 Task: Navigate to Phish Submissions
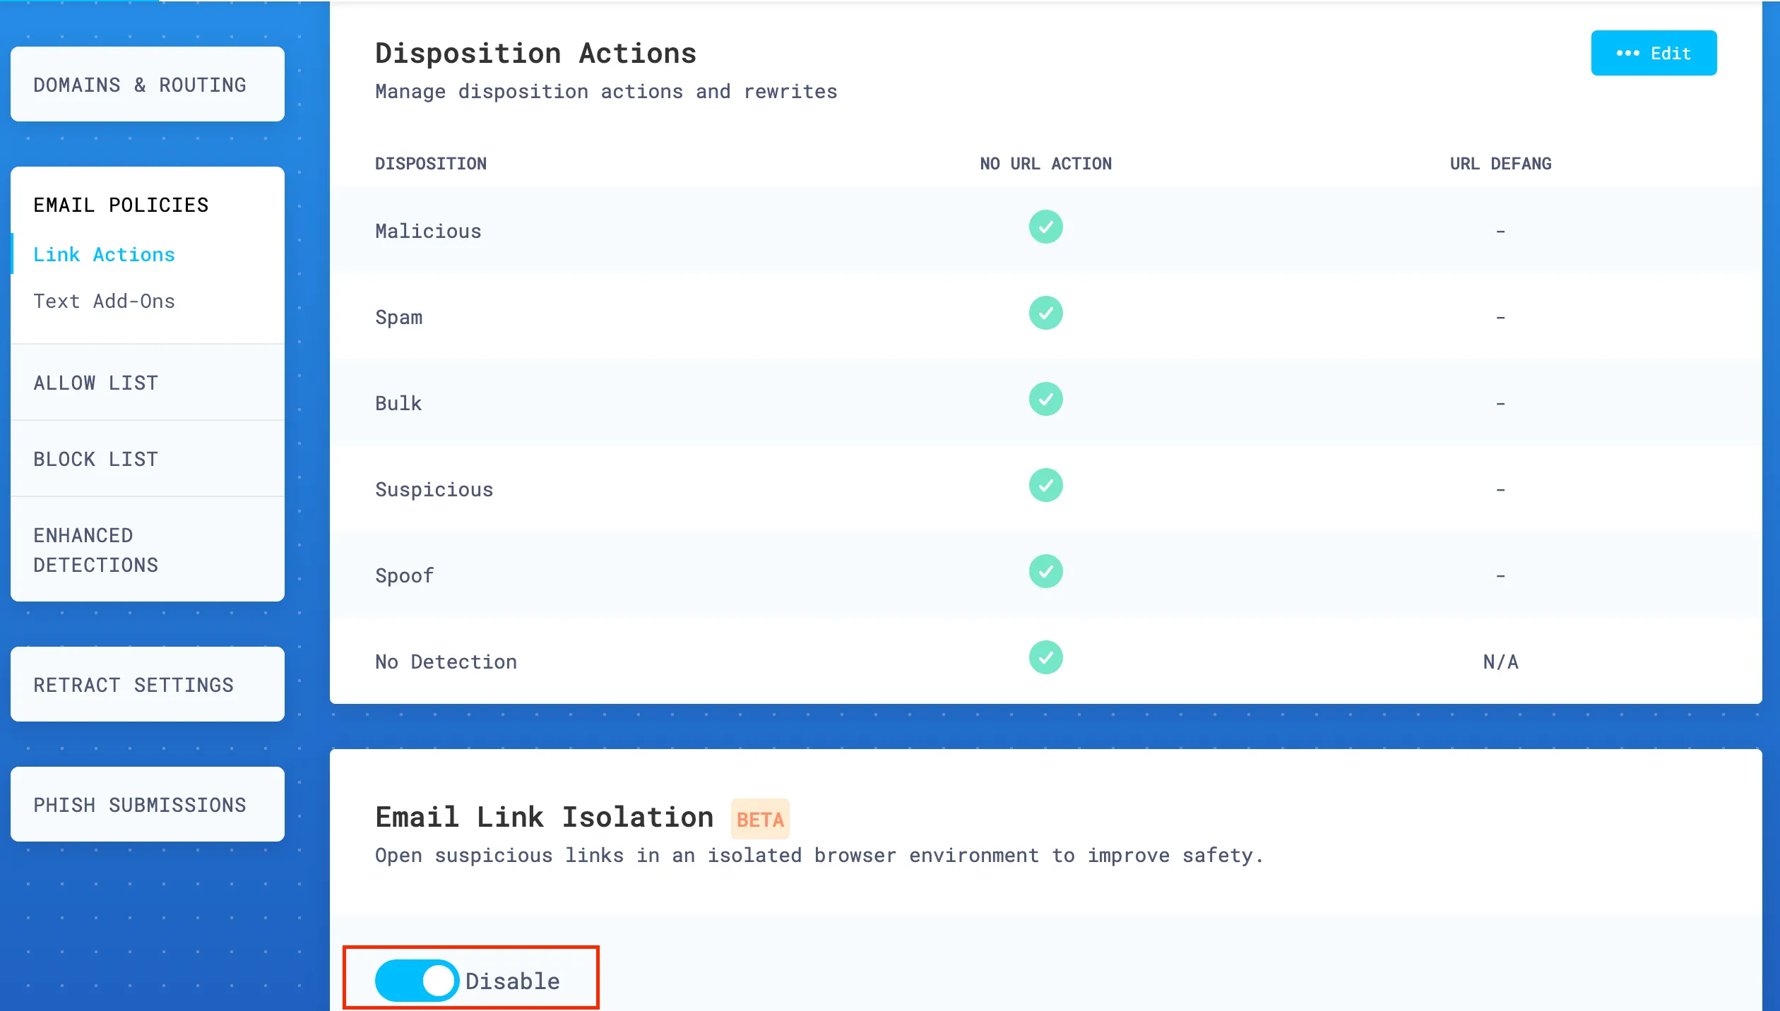pyautogui.click(x=140, y=804)
